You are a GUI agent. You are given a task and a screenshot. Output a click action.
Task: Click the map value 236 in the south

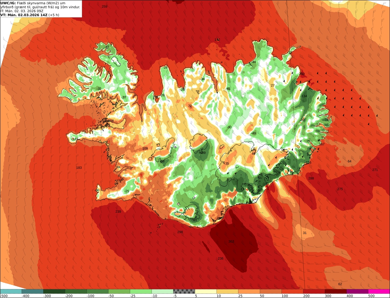221,258
